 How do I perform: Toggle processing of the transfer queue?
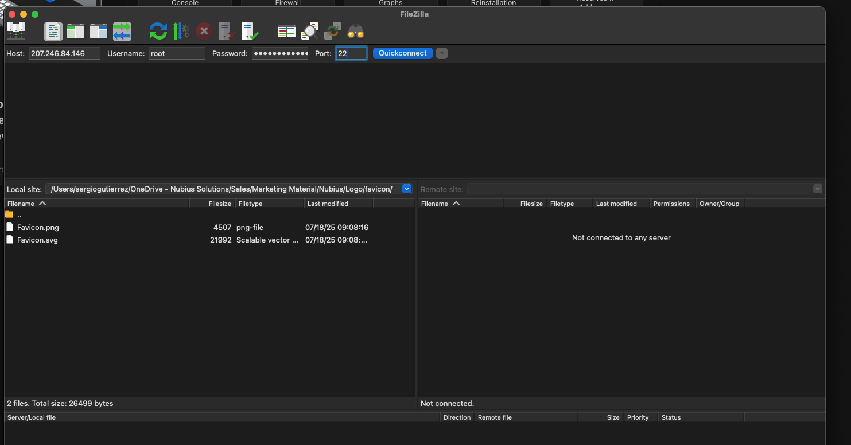point(181,31)
